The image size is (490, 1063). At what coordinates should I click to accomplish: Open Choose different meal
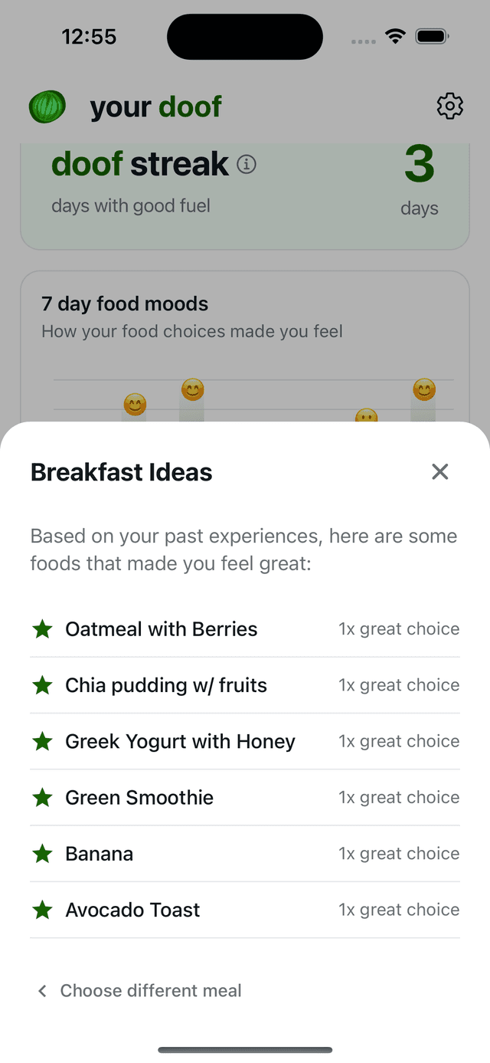click(151, 990)
